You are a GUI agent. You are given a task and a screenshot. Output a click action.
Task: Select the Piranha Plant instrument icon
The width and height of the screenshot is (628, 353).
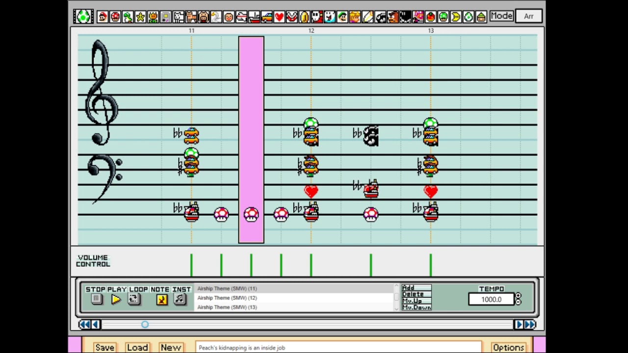(x=292, y=17)
